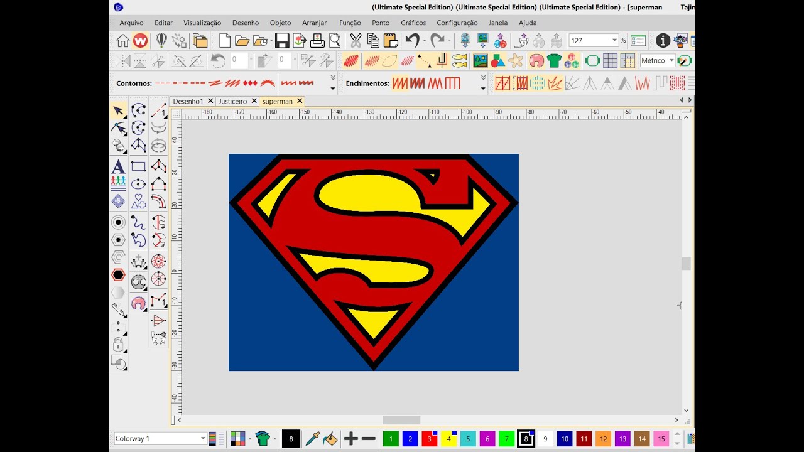Toggle the grid display icon
Screen dimensions: 804x452
(610, 61)
